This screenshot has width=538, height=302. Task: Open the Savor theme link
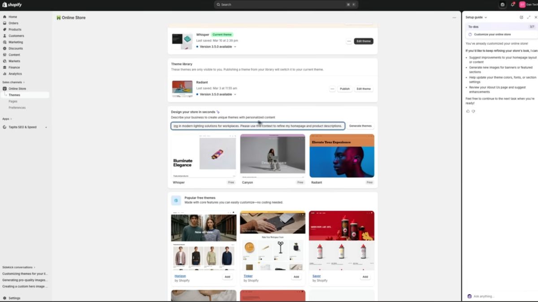pyautogui.click(x=317, y=276)
